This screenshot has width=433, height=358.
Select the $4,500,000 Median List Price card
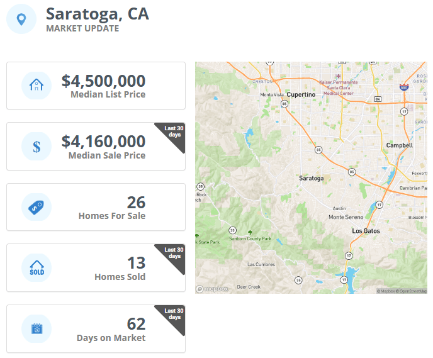point(96,86)
